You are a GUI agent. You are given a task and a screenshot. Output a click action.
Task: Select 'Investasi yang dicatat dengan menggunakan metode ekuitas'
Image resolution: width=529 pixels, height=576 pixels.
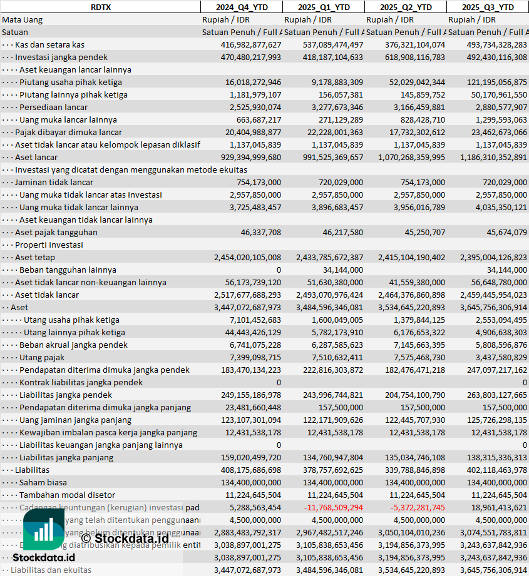pos(131,169)
